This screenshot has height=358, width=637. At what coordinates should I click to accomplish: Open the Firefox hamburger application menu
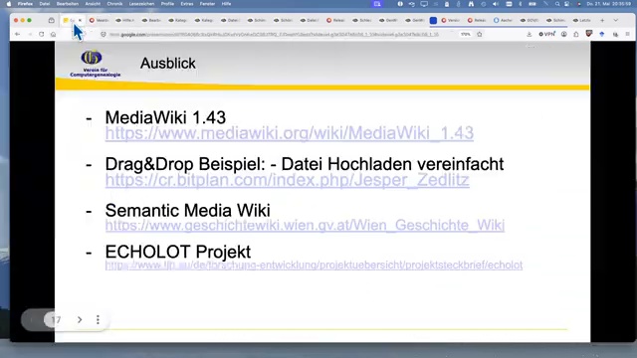[x=627, y=35]
